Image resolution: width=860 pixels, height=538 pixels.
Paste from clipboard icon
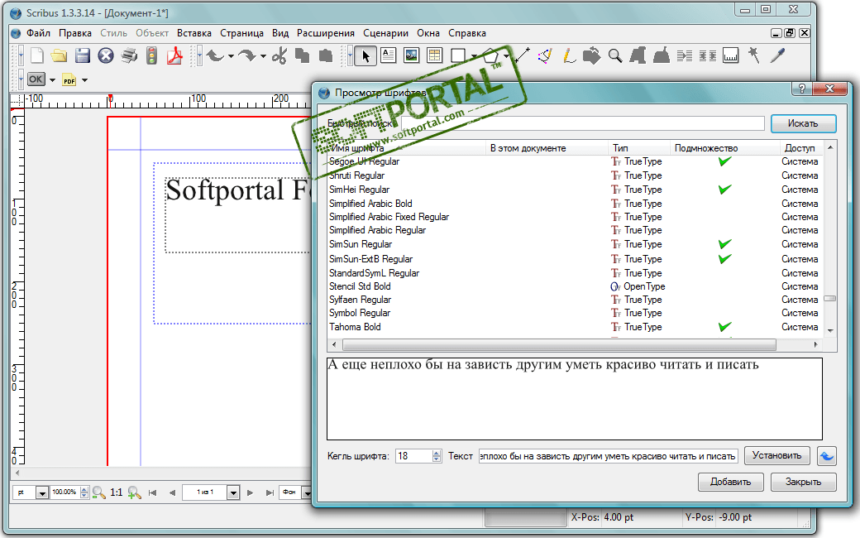pyautogui.click(x=326, y=55)
